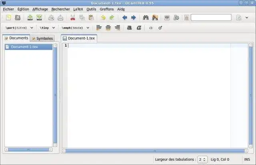Apply italic with the italic 'a' icon

(139, 28)
